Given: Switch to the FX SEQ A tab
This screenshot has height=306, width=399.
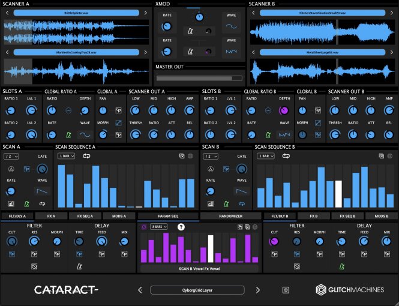Looking at the screenshot, I should tap(85, 216).
